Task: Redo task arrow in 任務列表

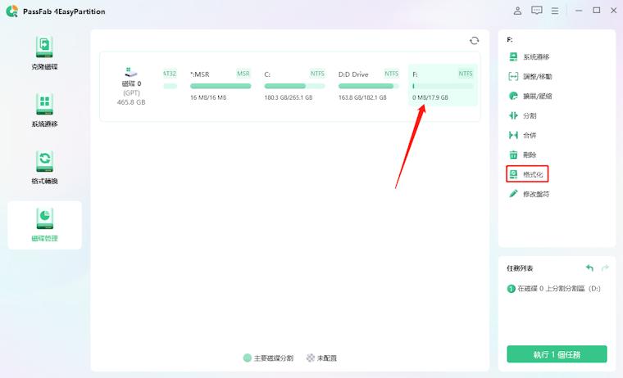Action: (x=605, y=268)
